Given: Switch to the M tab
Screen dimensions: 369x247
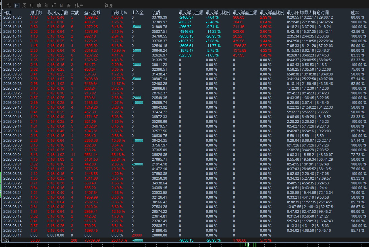Looking at the screenshot, I should click(x=61, y=5).
